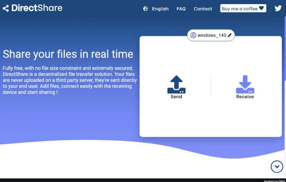286x182 pixels.
Task: Click the windows_140 username field
Action: (212, 35)
